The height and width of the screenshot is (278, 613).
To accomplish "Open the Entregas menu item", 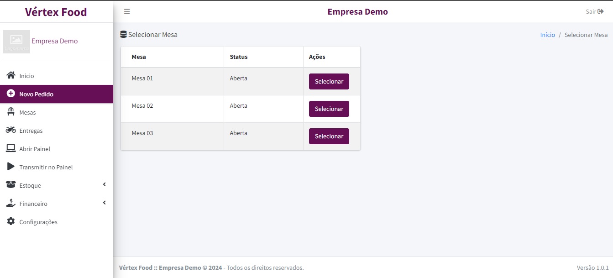I will pos(31,131).
